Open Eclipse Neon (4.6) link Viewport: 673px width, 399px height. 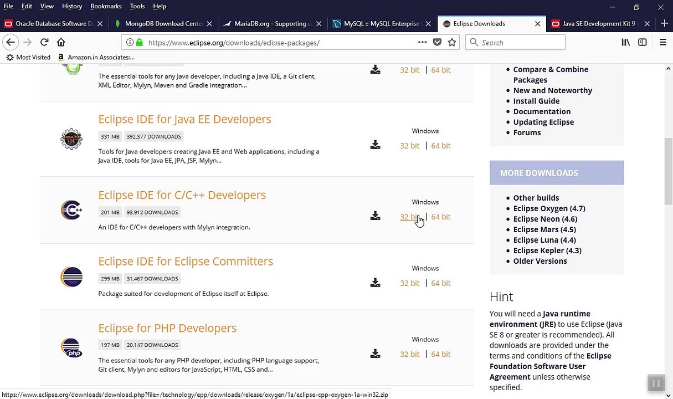[545, 219]
